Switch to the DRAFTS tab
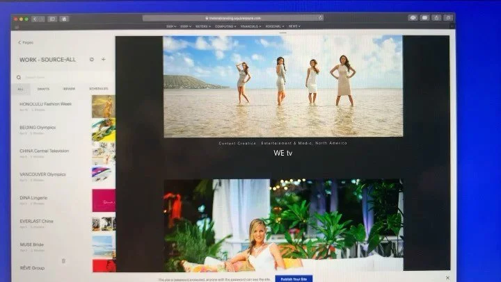 point(43,89)
